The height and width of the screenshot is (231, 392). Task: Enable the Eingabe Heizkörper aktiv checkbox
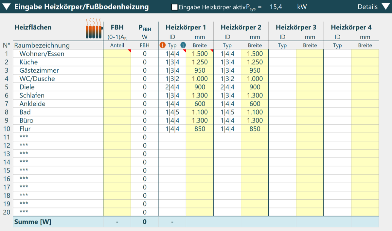(x=174, y=7)
